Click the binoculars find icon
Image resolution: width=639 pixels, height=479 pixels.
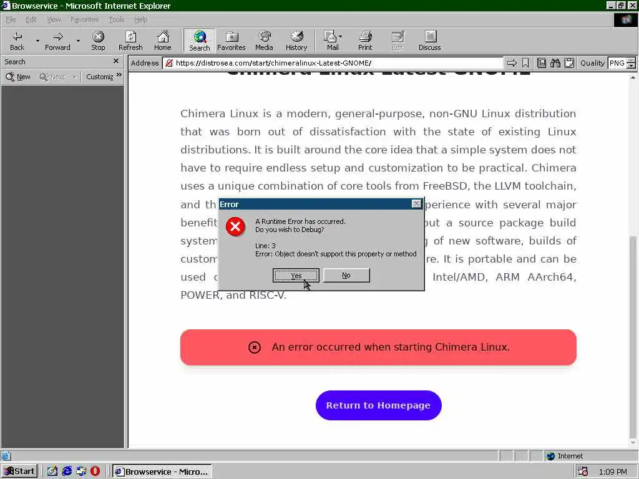[x=555, y=63]
